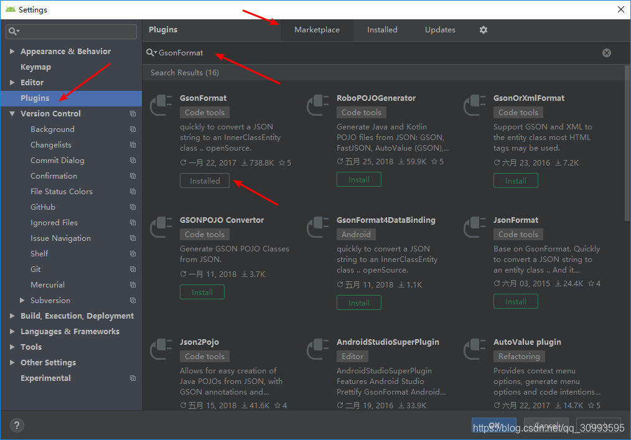631x440 pixels.
Task: Click project-level icon beside Issue Navigation
Action: coord(133,238)
